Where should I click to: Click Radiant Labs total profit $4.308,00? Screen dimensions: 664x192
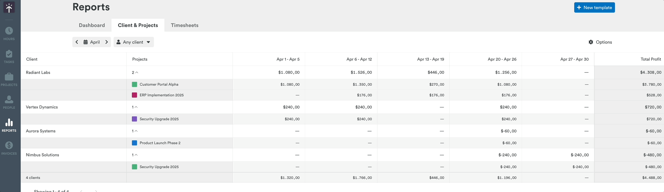pyautogui.click(x=650, y=72)
